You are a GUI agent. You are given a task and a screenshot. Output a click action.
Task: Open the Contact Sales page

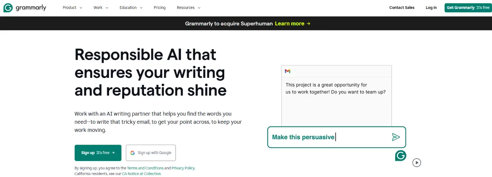click(x=402, y=8)
